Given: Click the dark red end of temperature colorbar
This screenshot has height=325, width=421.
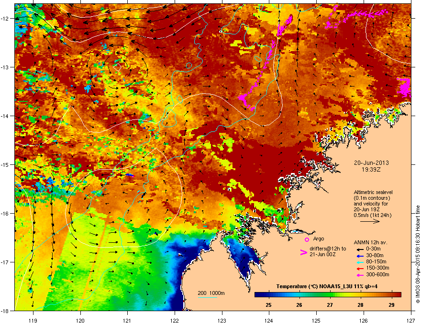Looking at the screenshot, I should point(398,294).
